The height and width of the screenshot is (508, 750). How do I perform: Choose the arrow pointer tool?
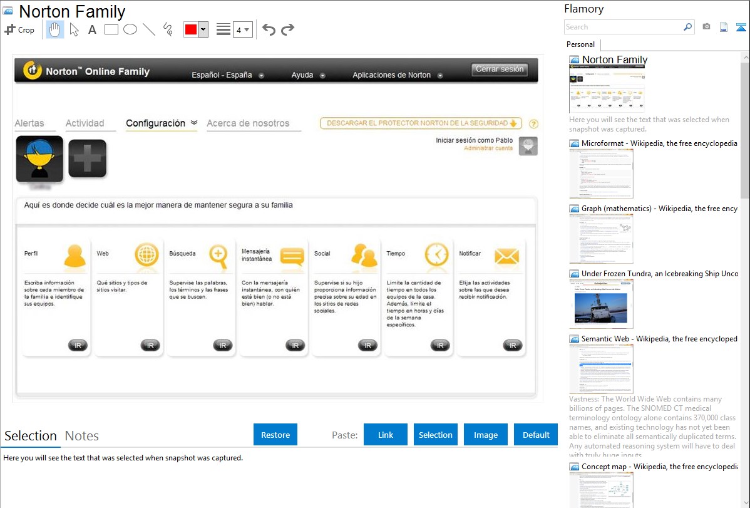74,29
